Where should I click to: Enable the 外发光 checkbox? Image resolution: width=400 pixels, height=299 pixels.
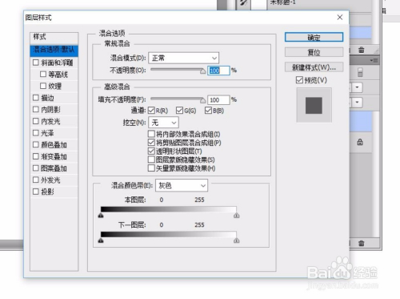[36, 180]
